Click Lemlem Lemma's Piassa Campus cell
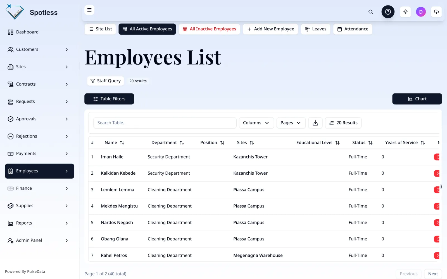The height and width of the screenshot is (279, 447). (x=249, y=190)
